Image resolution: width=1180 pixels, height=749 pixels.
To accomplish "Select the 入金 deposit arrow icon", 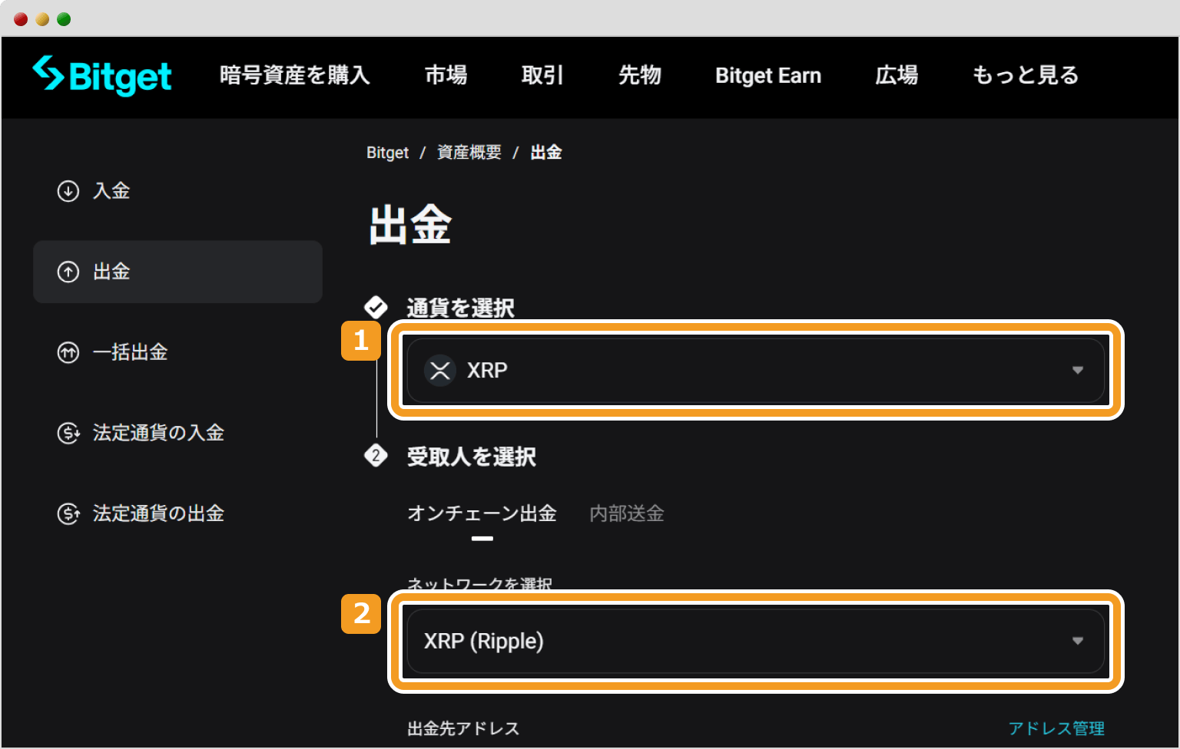I will (x=68, y=191).
